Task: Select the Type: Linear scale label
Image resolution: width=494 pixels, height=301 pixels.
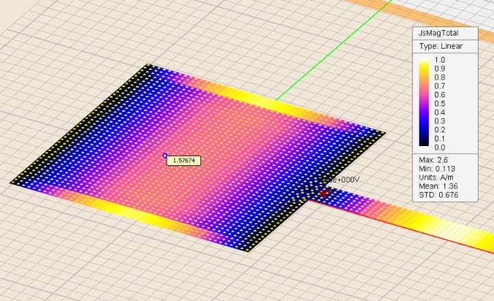Action: click(x=440, y=46)
